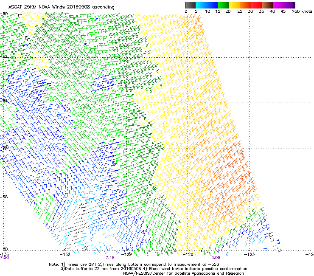Click the purple '7:49' swath time label

pos(110,258)
